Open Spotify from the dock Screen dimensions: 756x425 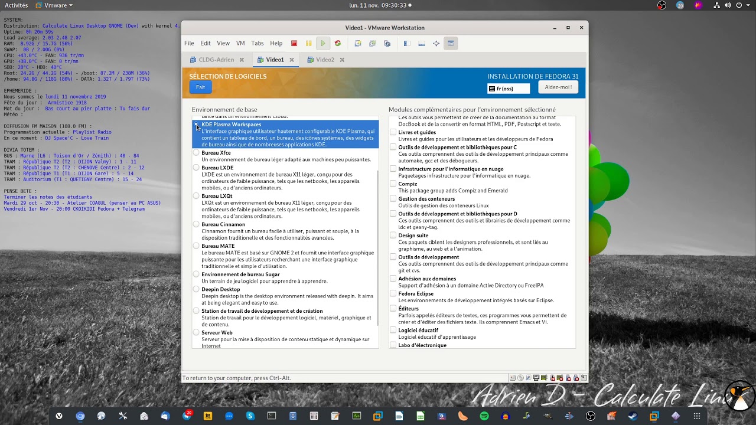tap(484, 416)
